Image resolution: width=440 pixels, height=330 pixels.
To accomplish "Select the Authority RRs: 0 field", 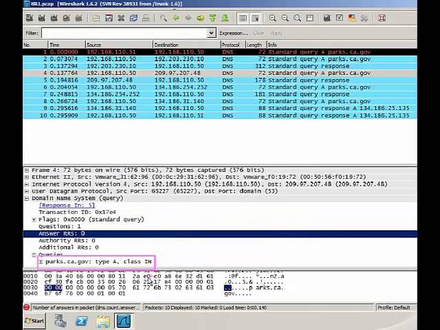I will 67,241.
